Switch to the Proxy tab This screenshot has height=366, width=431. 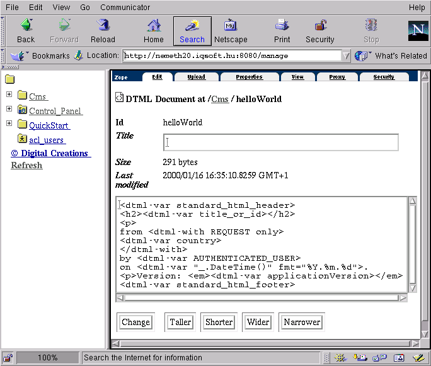click(x=337, y=77)
